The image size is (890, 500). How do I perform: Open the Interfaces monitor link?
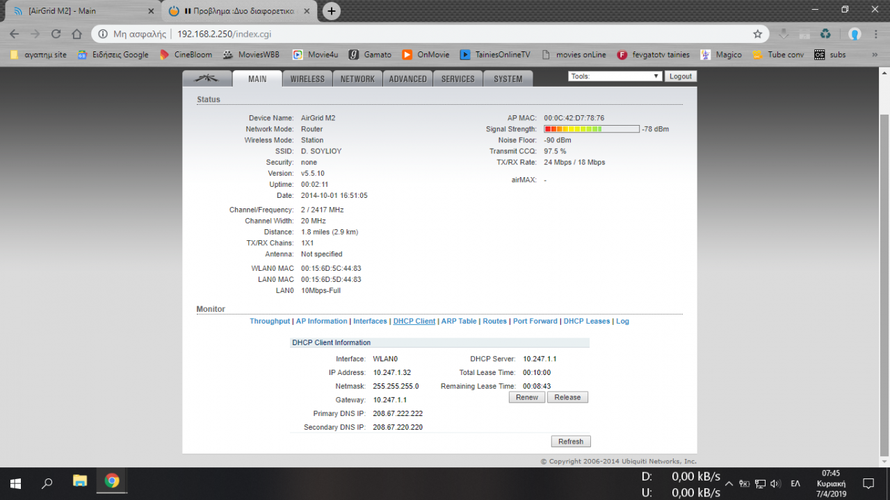[x=370, y=322]
